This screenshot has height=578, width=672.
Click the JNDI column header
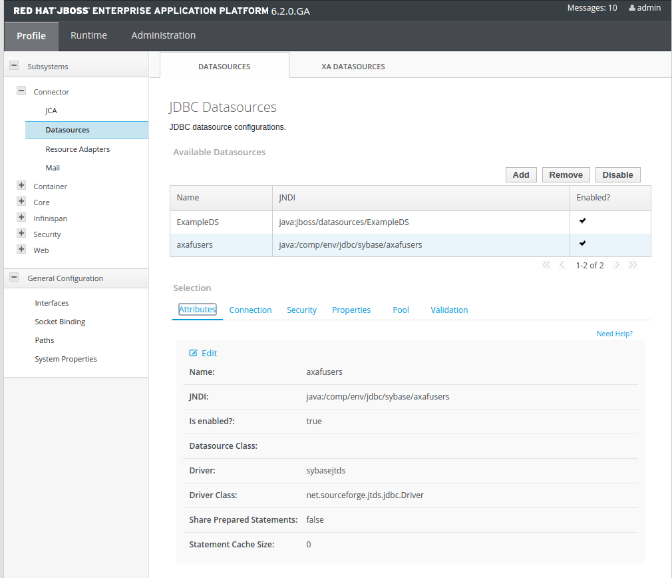tap(421, 198)
